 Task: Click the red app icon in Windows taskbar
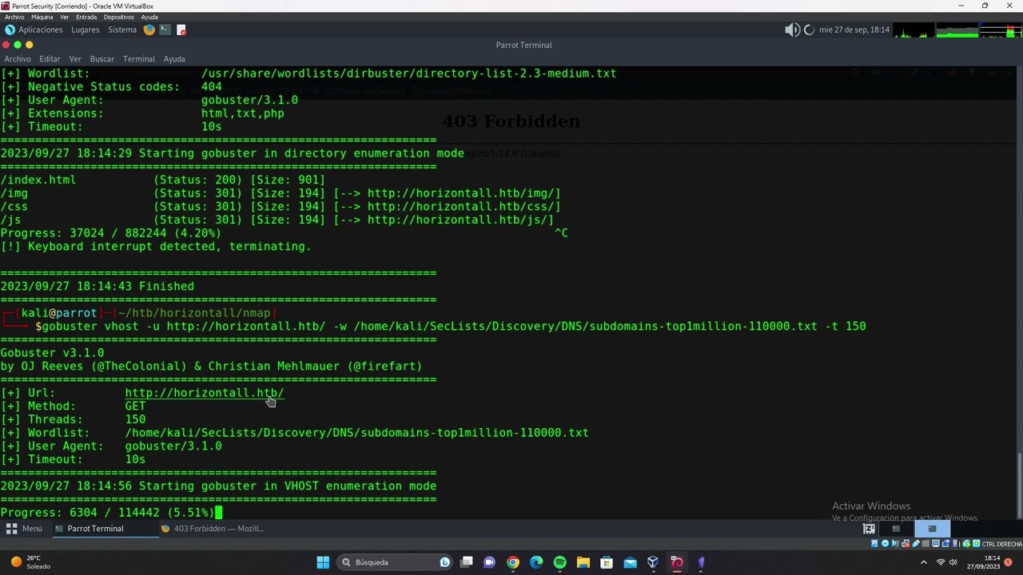[x=677, y=562]
